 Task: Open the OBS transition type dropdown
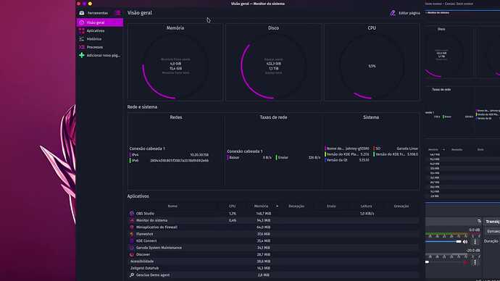(493, 231)
